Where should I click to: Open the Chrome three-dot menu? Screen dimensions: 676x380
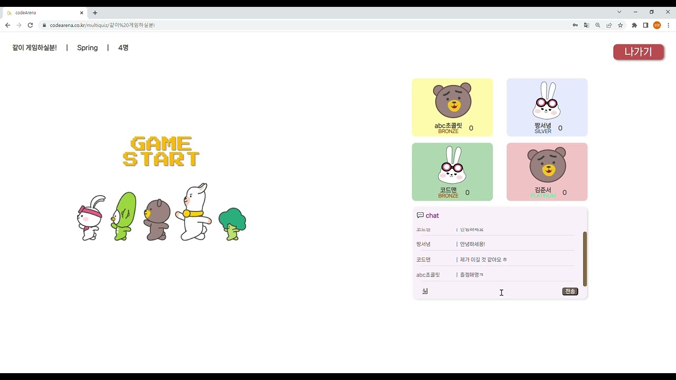(x=669, y=25)
